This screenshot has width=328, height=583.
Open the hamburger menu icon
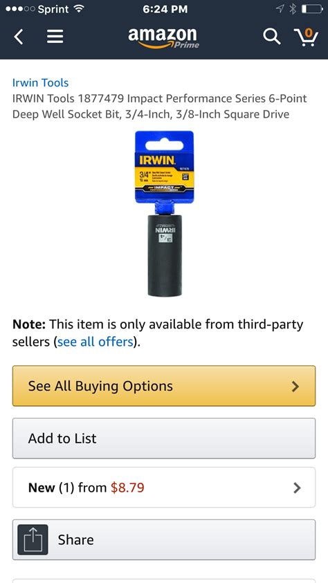55,37
